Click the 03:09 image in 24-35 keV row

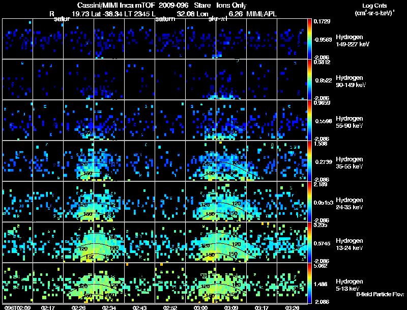(231, 202)
